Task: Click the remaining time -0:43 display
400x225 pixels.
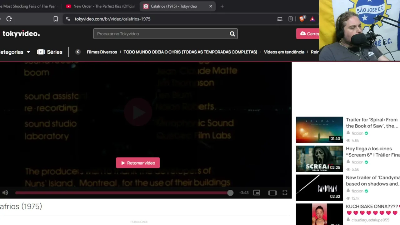Action: pos(244,193)
